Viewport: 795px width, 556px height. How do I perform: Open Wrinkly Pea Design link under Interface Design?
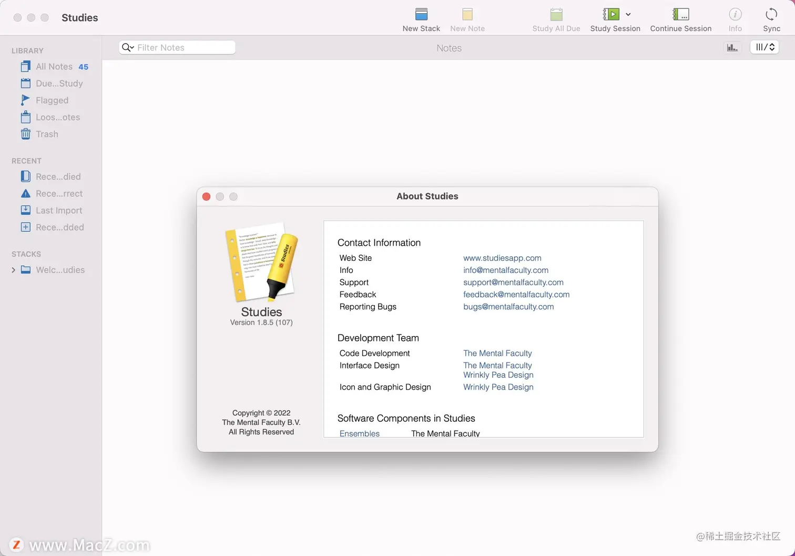[x=498, y=374]
